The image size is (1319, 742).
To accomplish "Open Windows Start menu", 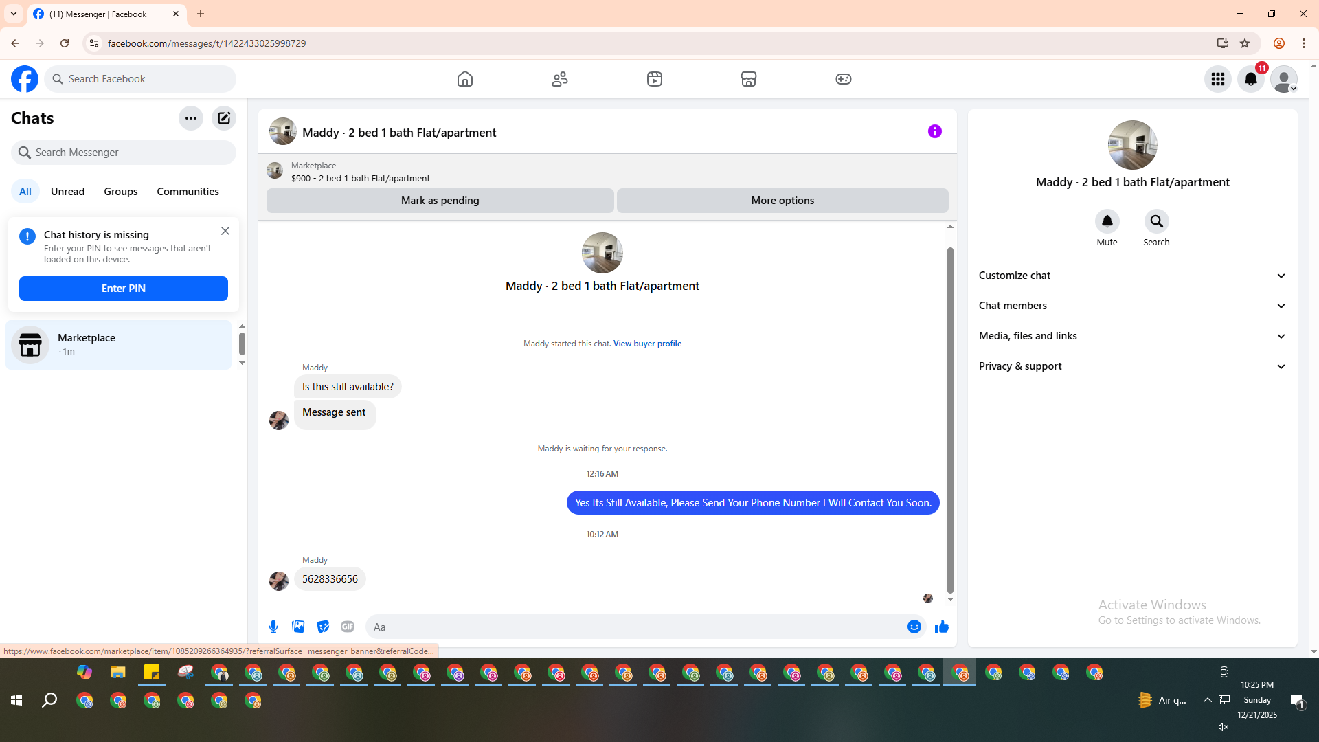I will click(x=16, y=700).
